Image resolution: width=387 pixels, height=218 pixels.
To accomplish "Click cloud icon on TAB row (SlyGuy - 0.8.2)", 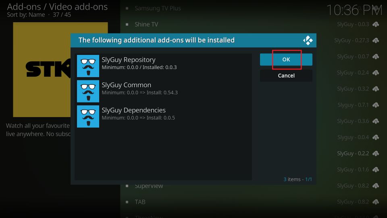I will click(x=376, y=202).
